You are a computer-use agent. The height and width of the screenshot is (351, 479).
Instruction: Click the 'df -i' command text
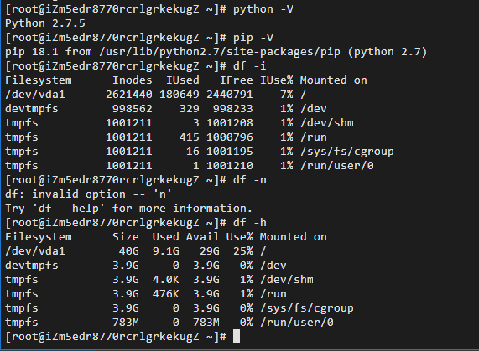[250, 66]
